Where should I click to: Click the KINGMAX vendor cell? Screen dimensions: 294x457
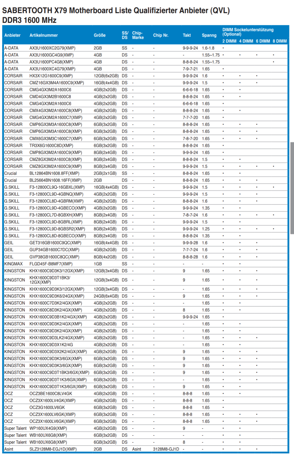(x=14, y=264)
